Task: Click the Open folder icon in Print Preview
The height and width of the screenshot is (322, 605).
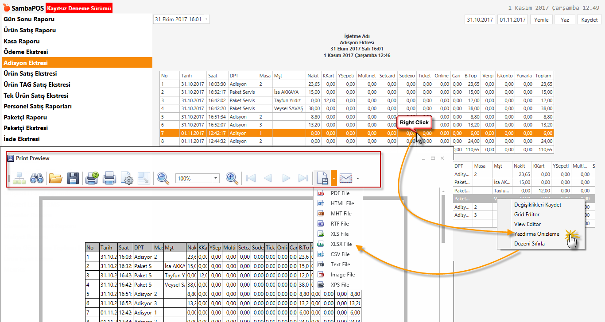Action: [x=56, y=178]
